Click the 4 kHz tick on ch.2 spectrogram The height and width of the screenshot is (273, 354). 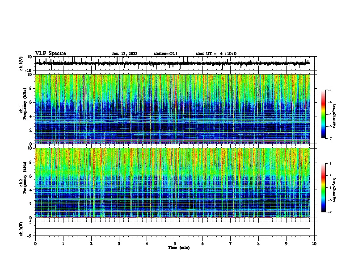click(x=31, y=190)
